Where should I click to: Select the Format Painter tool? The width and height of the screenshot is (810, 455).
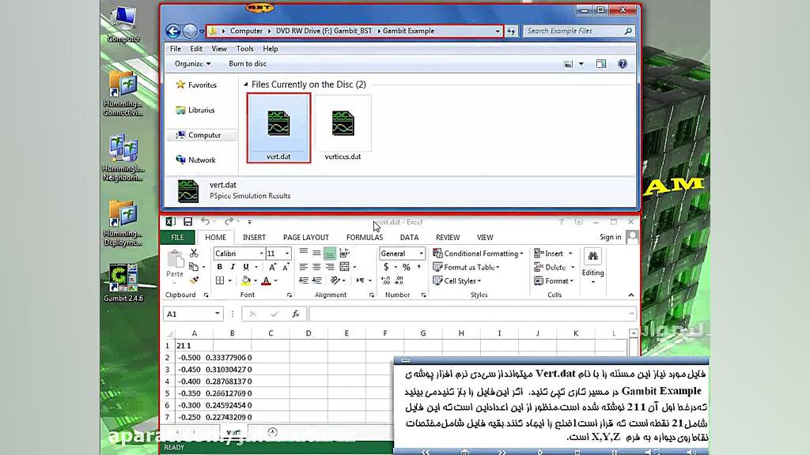[x=195, y=280]
